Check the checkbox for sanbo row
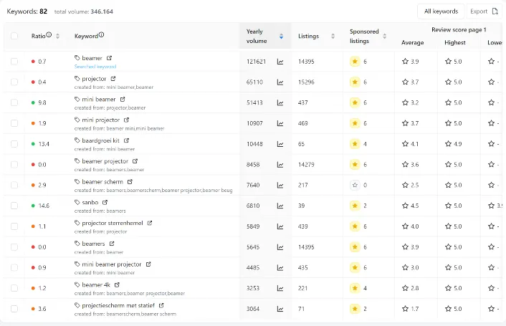 pos(14,206)
